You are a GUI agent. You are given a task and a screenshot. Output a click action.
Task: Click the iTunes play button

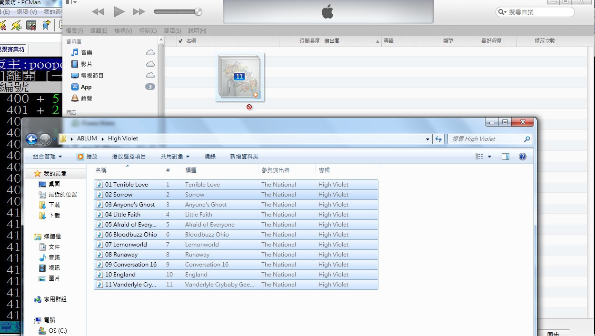tap(119, 11)
